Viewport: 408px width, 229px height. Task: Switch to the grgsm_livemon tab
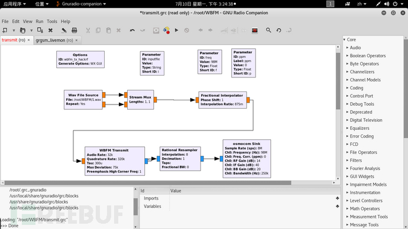54,40
